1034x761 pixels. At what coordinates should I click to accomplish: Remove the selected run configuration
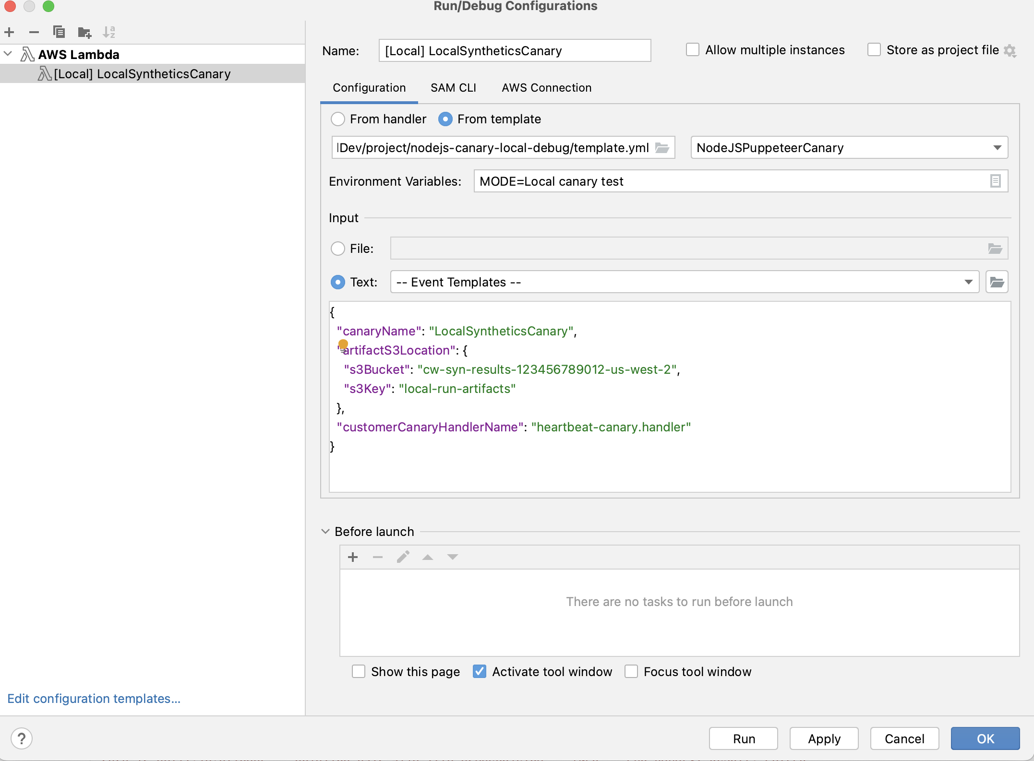34,32
